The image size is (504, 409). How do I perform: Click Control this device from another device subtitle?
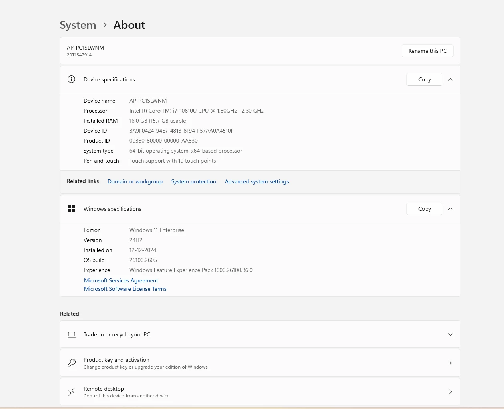[127, 396]
